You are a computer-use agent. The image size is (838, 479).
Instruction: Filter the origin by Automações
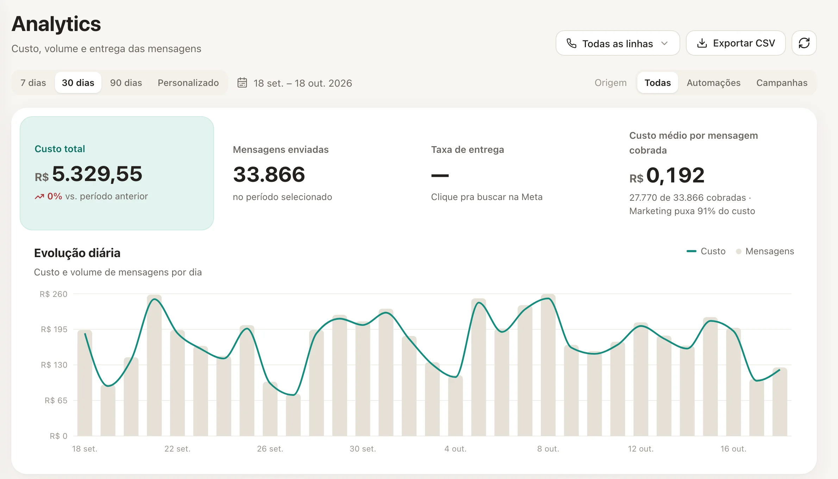pyautogui.click(x=713, y=83)
